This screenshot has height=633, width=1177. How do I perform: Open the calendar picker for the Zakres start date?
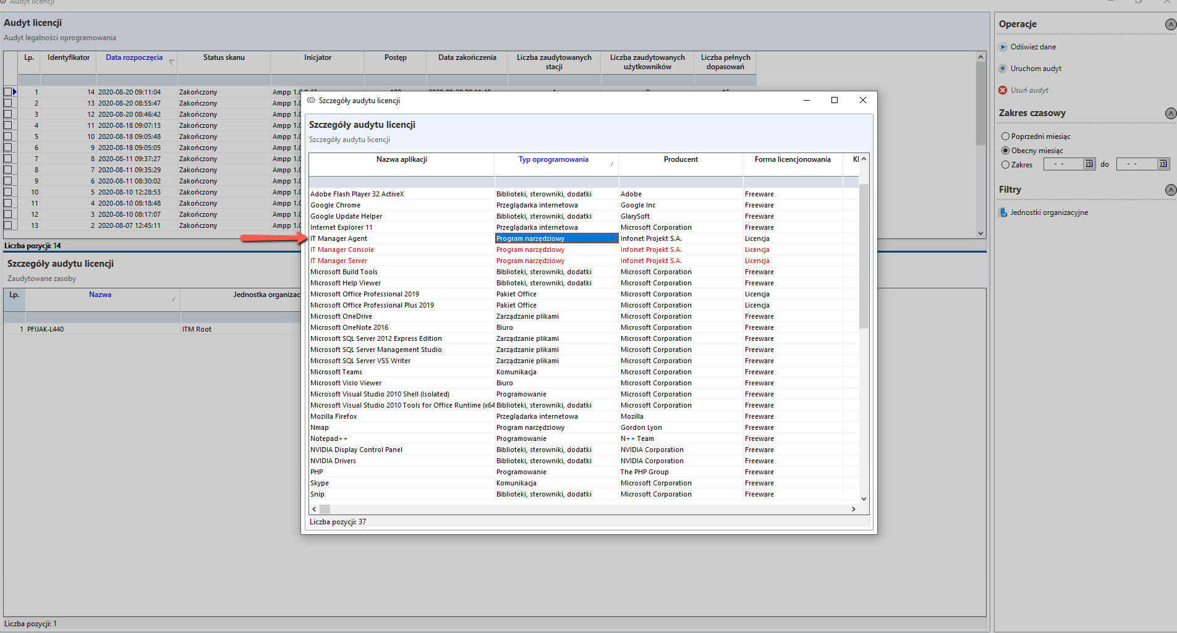(x=1089, y=164)
